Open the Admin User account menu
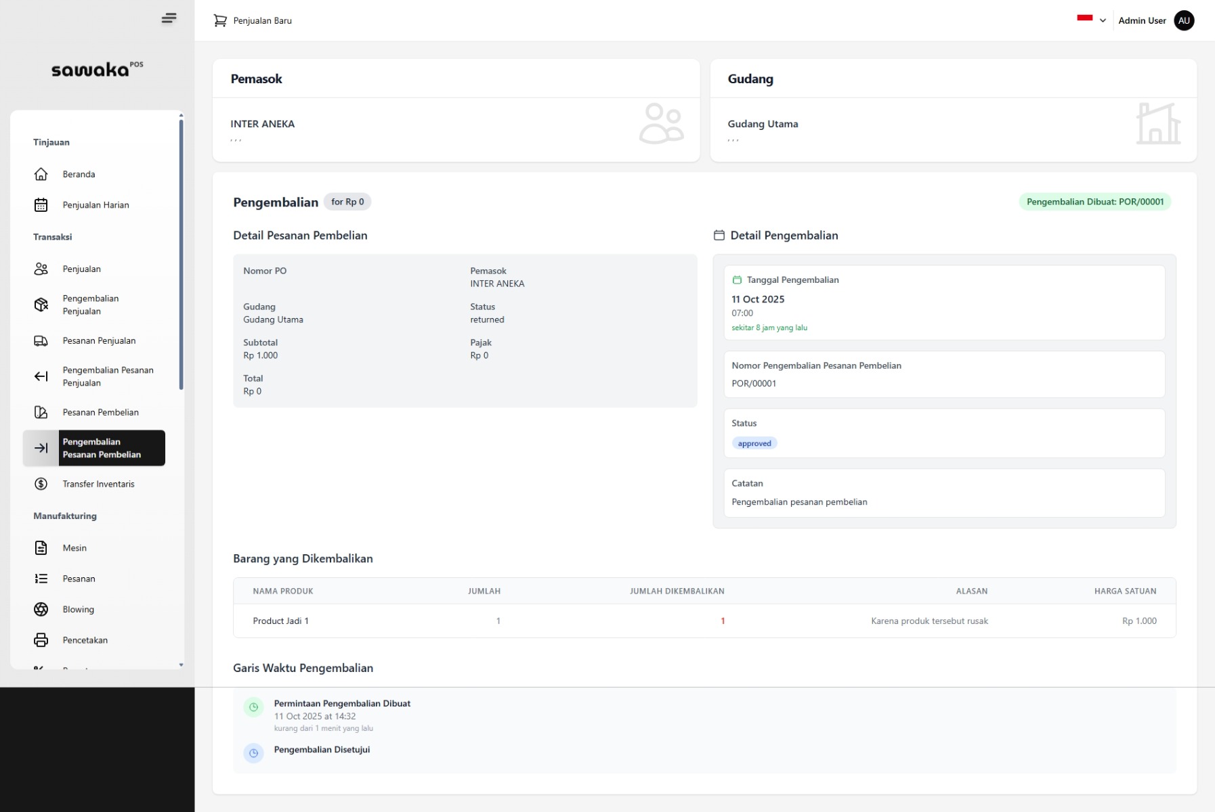The width and height of the screenshot is (1215, 812). click(x=1142, y=21)
